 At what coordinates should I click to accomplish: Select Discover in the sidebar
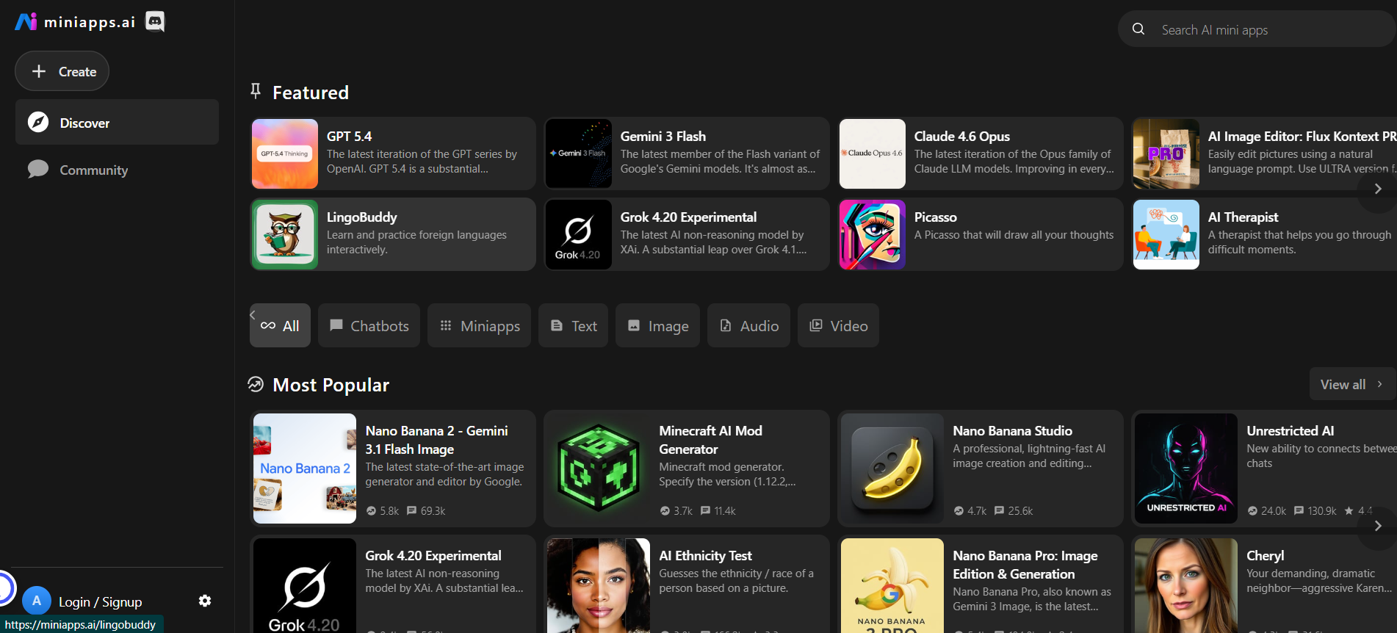tap(117, 123)
